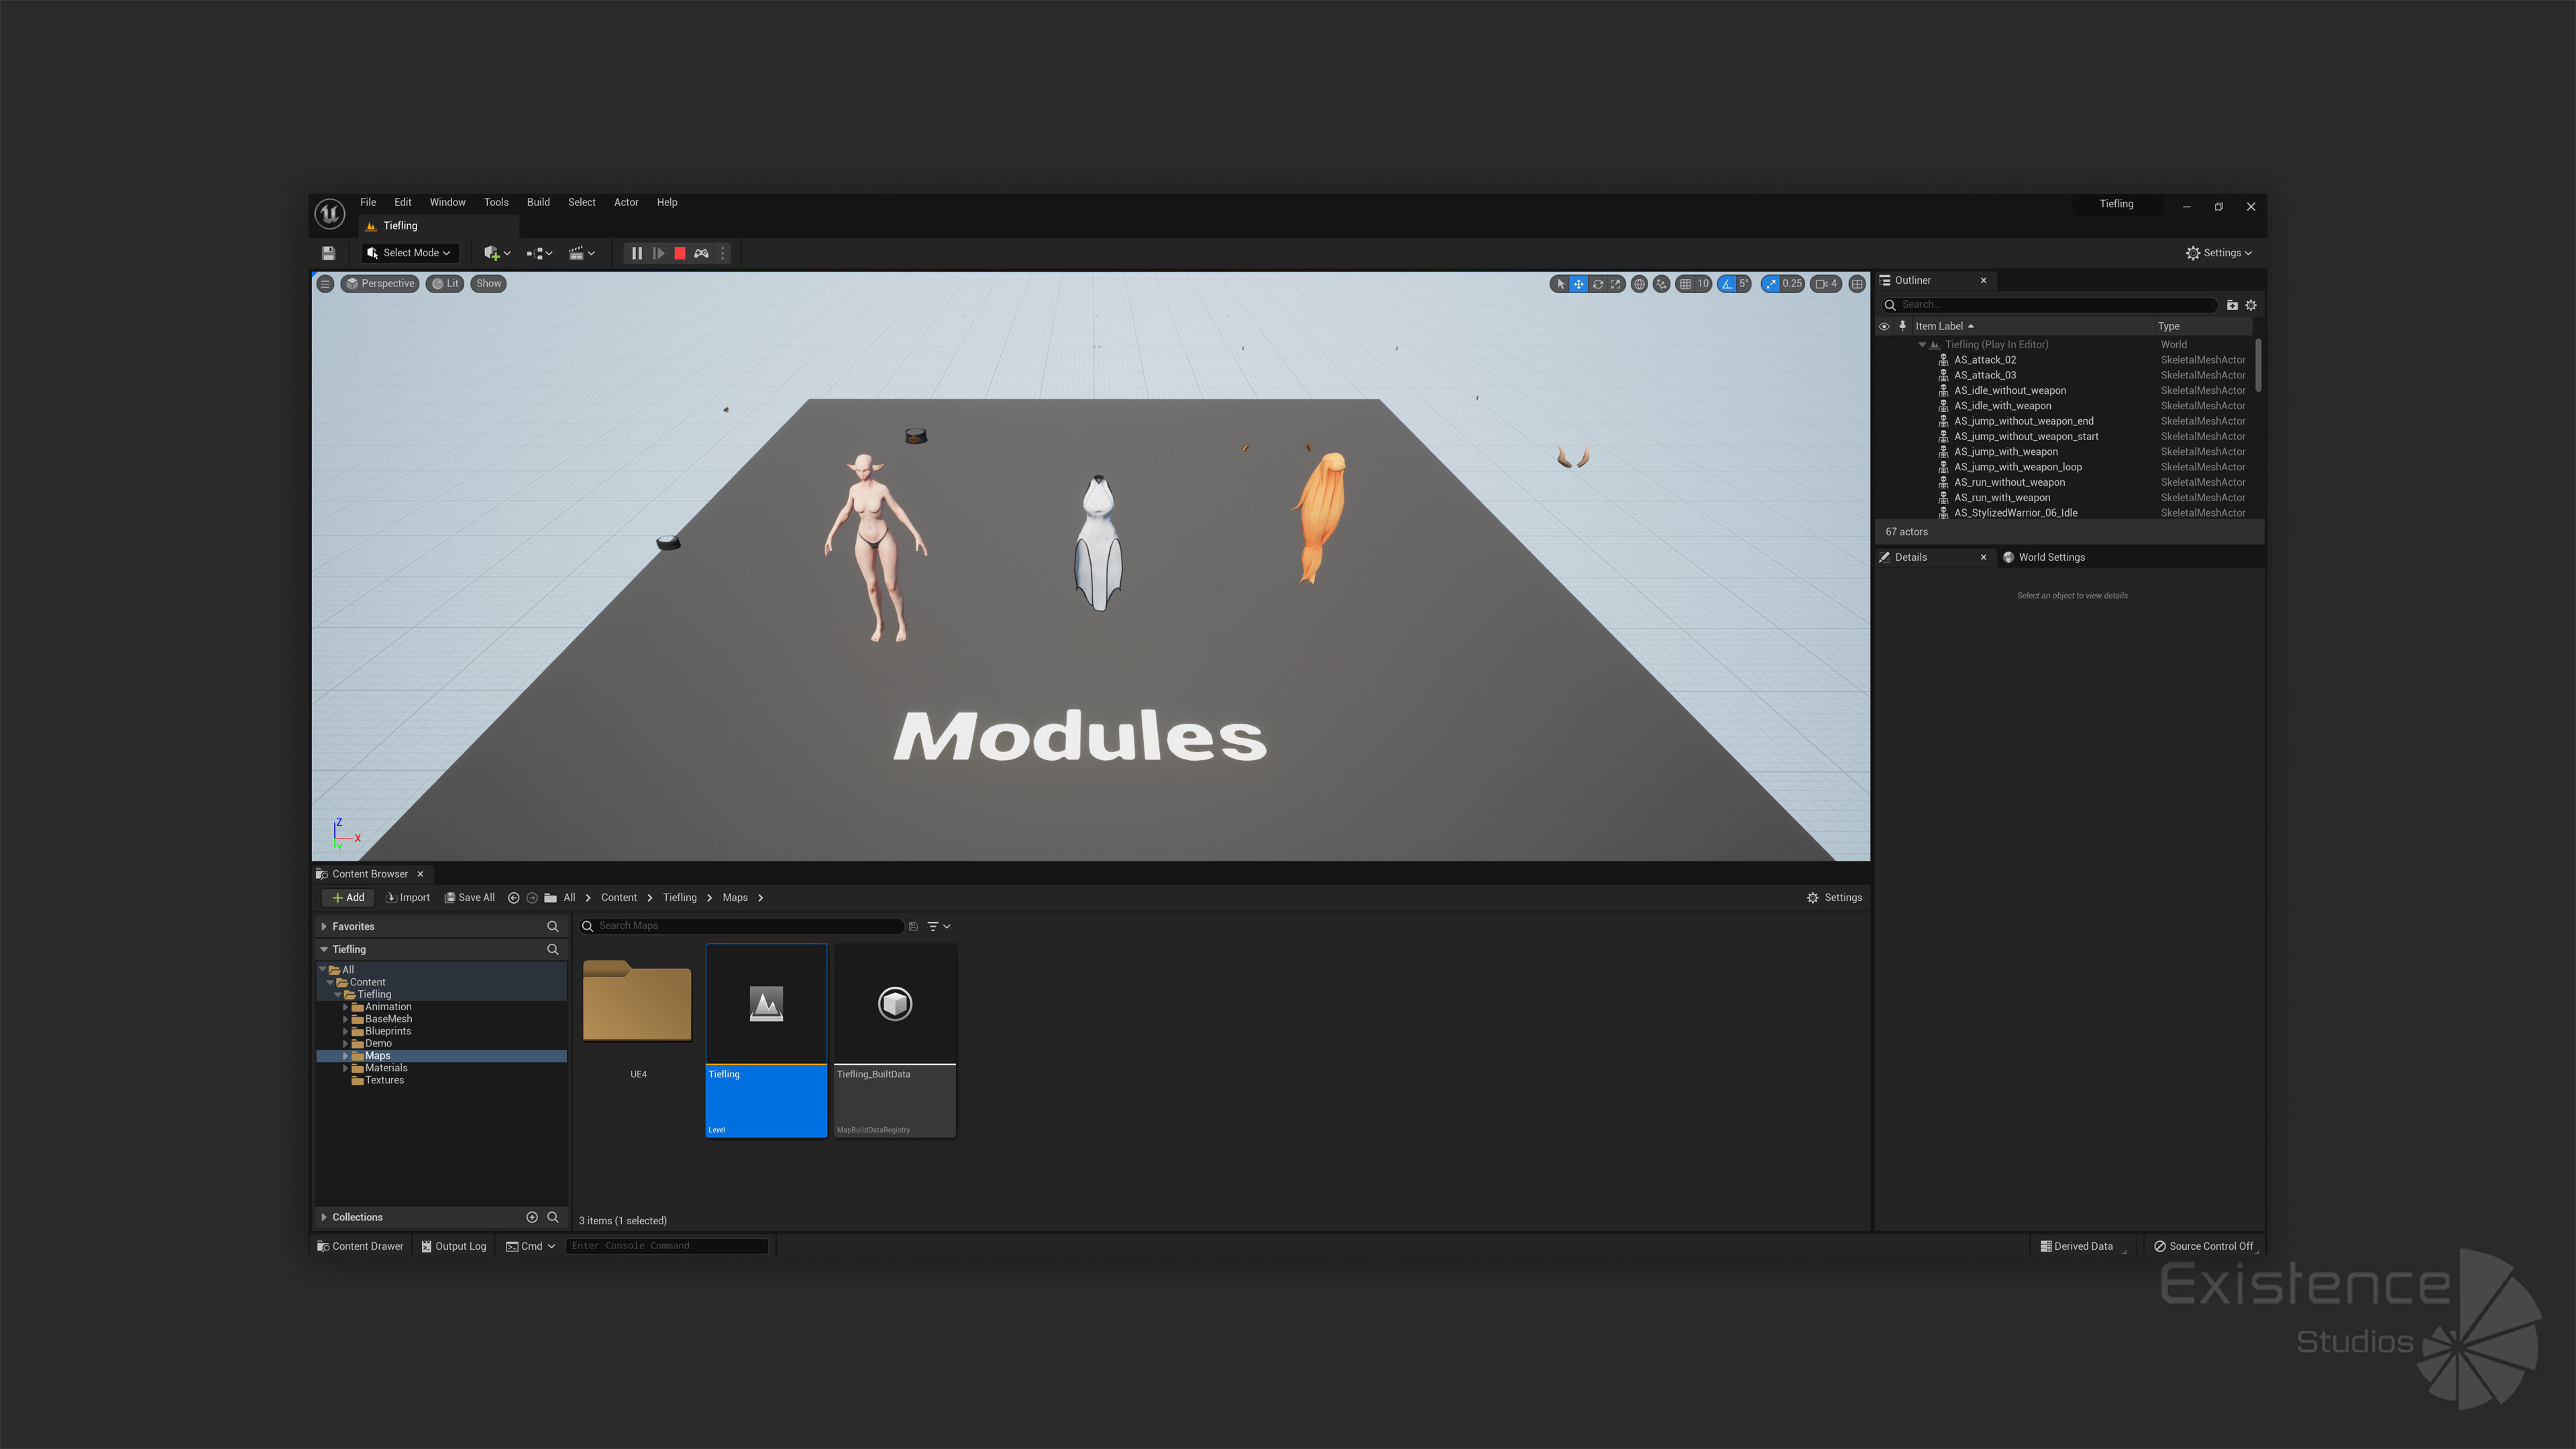Screen dimensions: 2576x1449
Task: Expand the Collections section
Action: coord(324,1217)
